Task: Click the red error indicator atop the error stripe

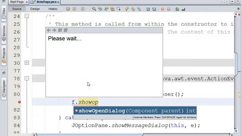Action: (239, 15)
